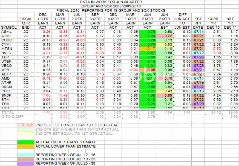Click the 'ACTUAL HIGHER THAN ESTIMATE' legend text
The width and height of the screenshot is (239, 166).
click(66, 142)
